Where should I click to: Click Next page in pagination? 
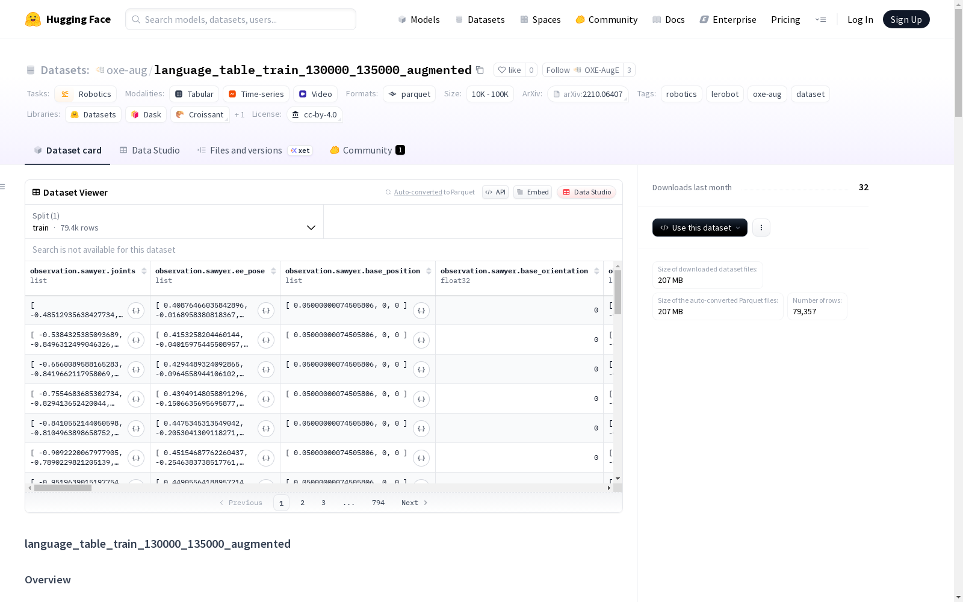(x=414, y=503)
